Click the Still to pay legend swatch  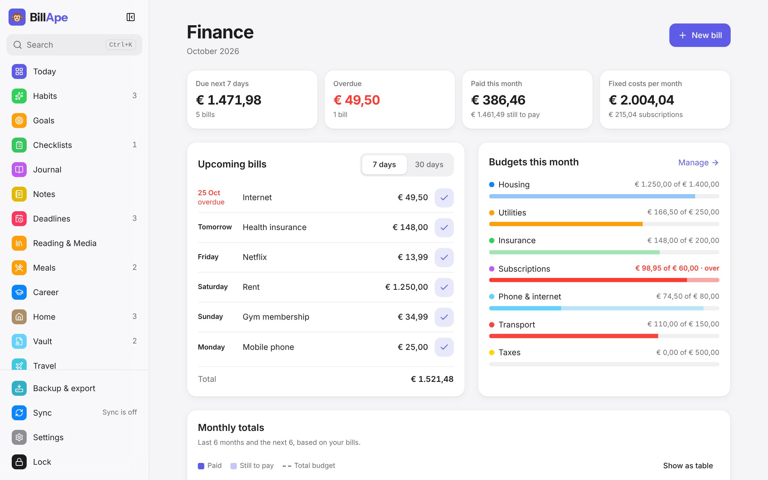click(234, 466)
